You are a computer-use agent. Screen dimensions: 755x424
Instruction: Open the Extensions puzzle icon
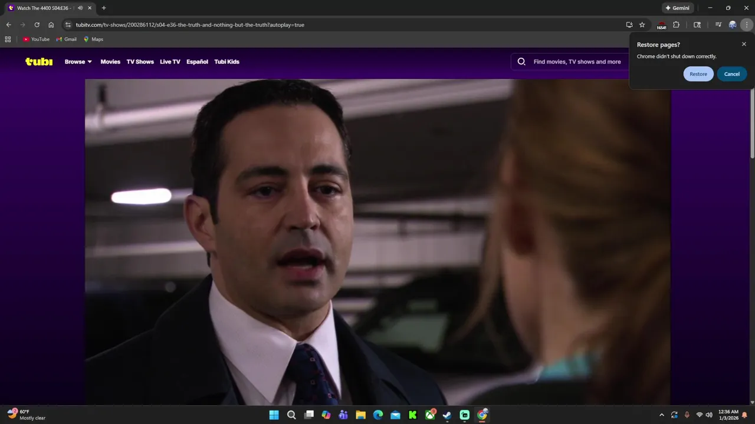tap(676, 25)
